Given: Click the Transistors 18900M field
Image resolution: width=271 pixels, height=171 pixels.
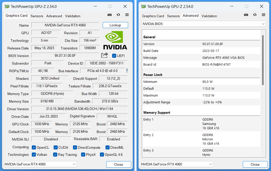Looking at the screenshot, I should (x=90, y=48).
